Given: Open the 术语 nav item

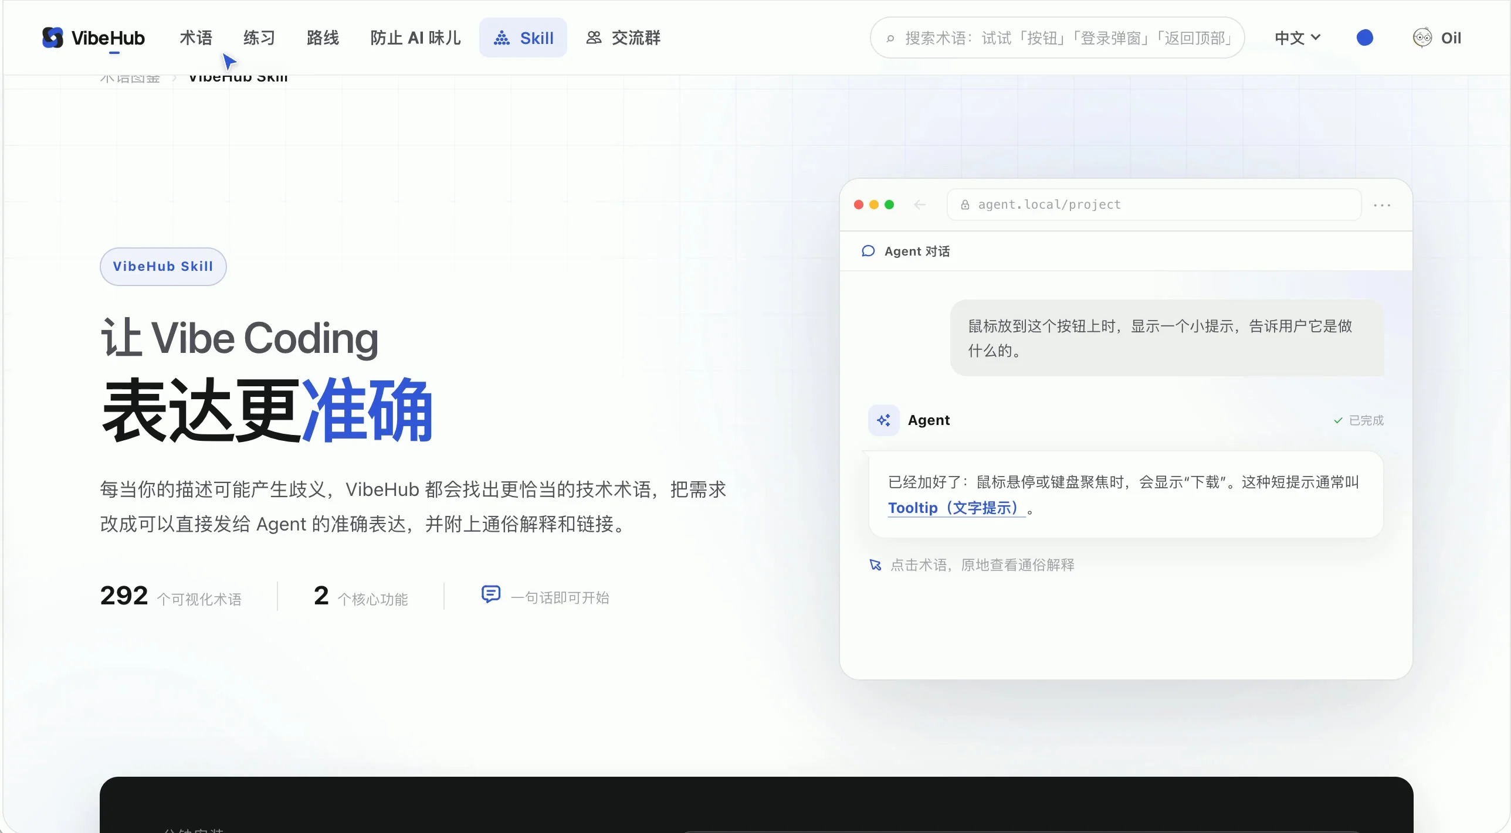Looking at the screenshot, I should click(196, 38).
